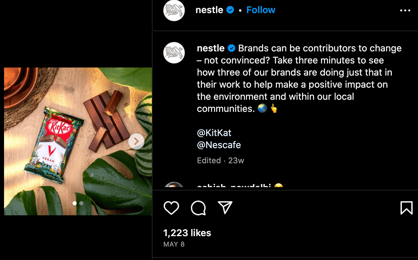Open the @Nescafe mention link
The height and width of the screenshot is (260, 418).
219,145
